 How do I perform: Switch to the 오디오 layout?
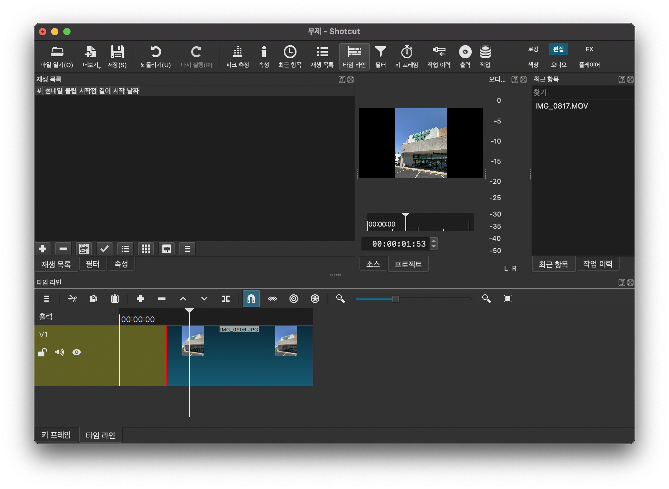(x=559, y=65)
